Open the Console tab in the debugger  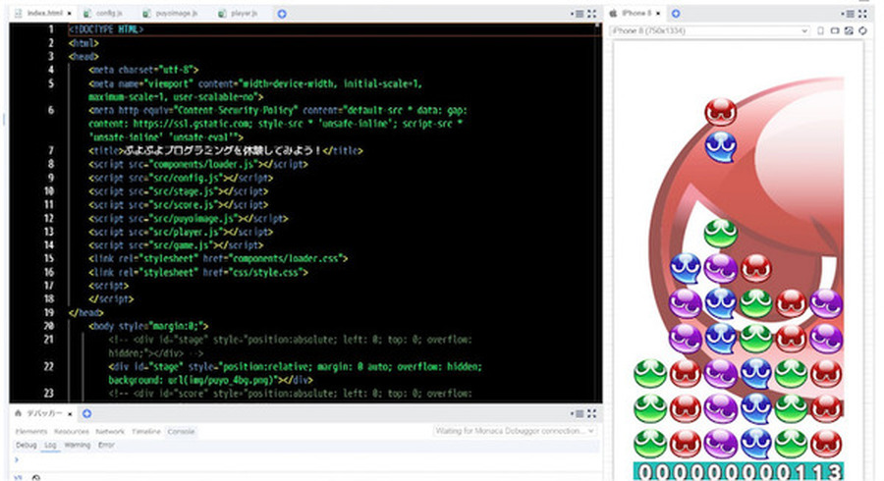[x=180, y=431]
